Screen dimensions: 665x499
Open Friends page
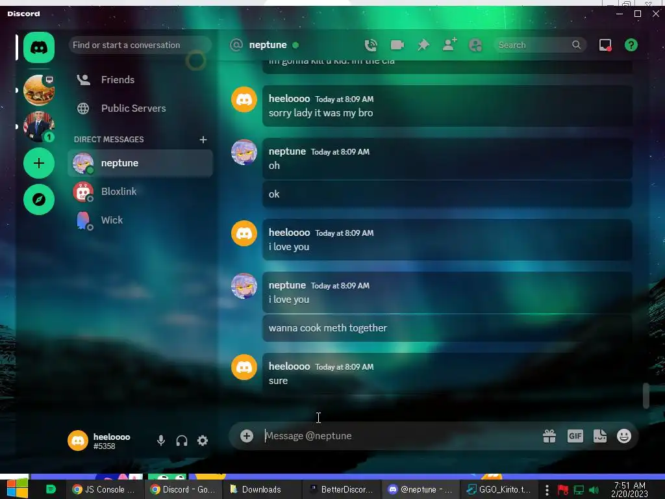[x=140, y=80]
